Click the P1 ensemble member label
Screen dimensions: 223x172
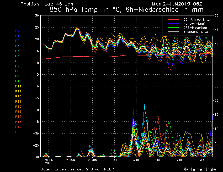(17, 36)
